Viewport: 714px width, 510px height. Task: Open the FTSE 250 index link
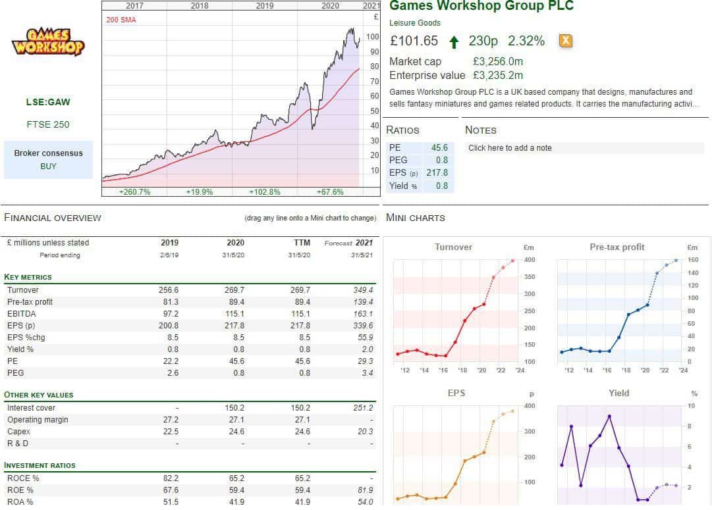coord(48,124)
